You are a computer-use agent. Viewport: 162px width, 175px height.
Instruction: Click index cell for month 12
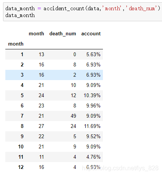pyautogui.click(x=21, y=167)
